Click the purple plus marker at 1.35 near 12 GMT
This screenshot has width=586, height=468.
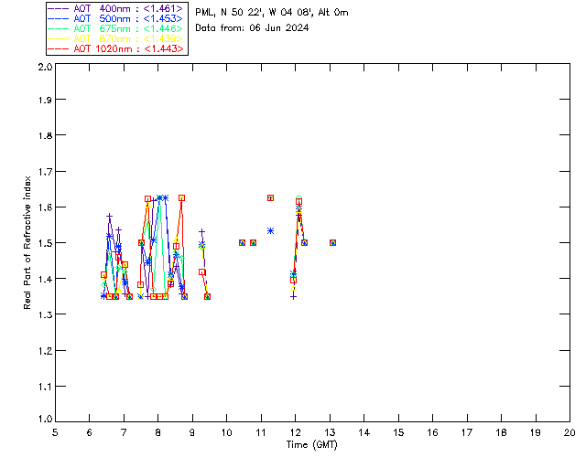[294, 296]
